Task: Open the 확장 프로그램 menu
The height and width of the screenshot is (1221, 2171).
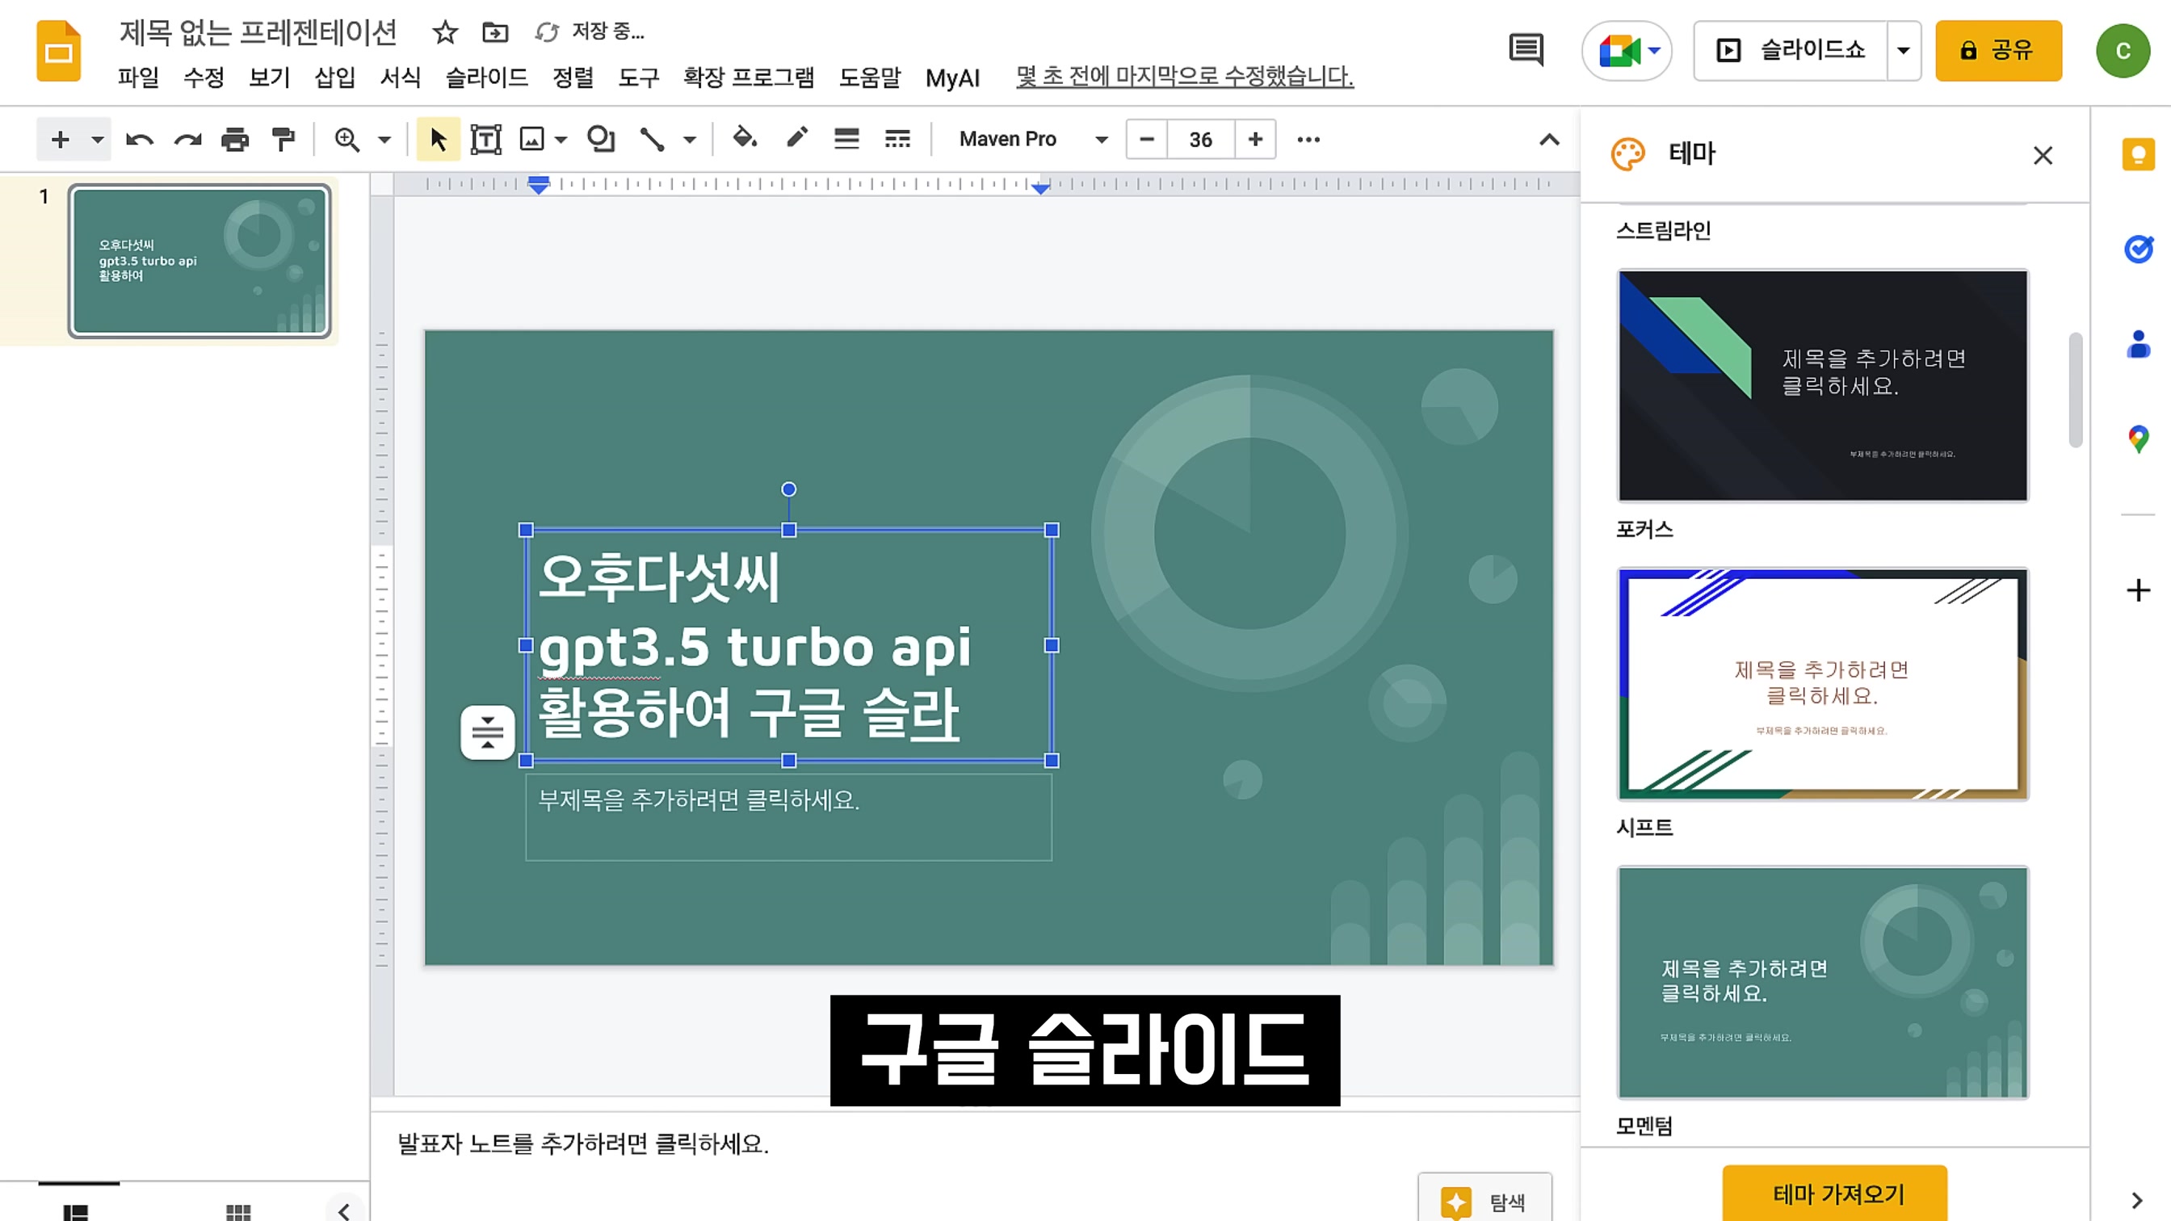Action: click(x=749, y=78)
